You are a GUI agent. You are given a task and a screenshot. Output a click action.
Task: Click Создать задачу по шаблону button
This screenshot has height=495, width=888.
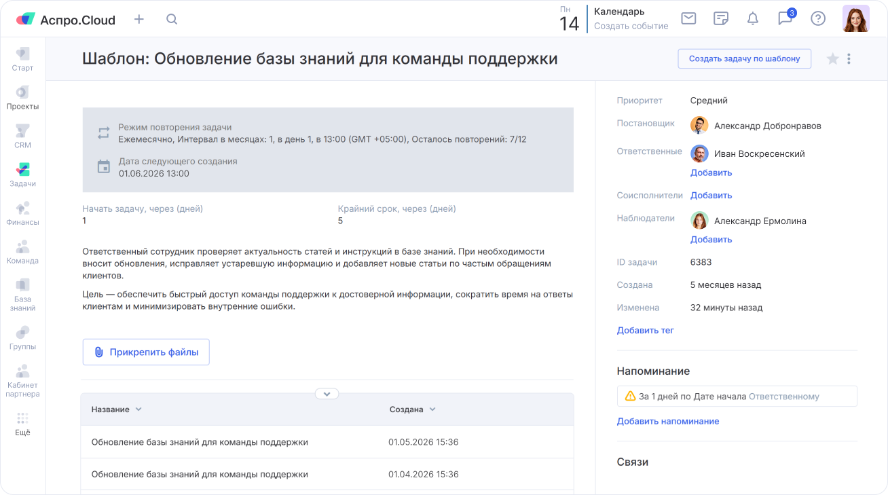click(744, 58)
